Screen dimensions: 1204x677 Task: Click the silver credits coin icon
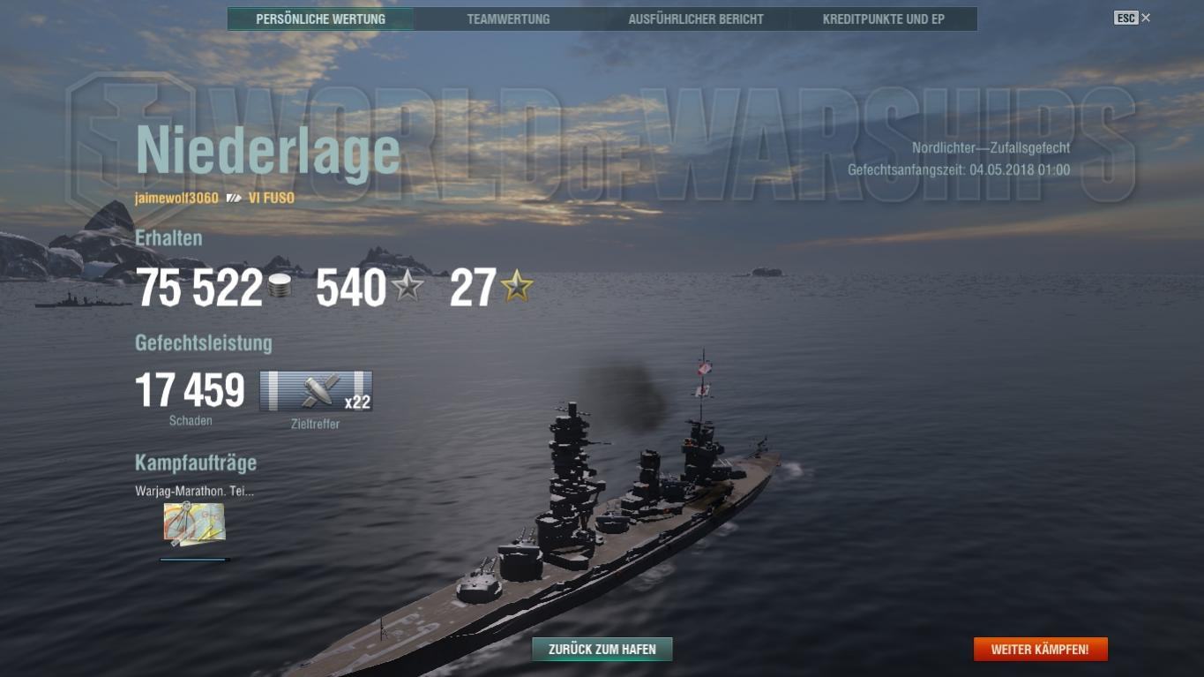point(280,287)
